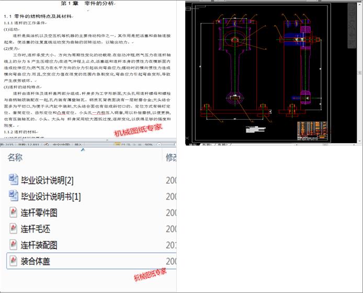
Task: Click the AutoCAD icon of 连杆零件图
Action: [14, 213]
